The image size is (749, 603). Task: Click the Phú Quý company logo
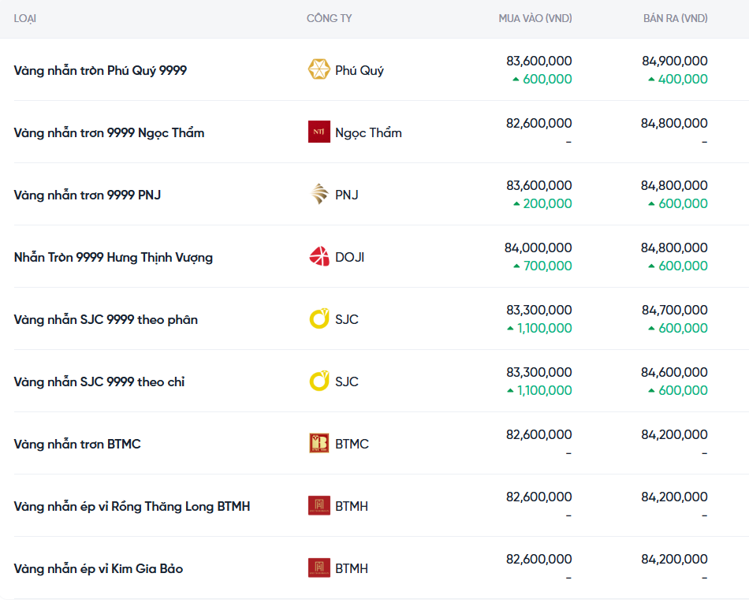click(x=319, y=70)
